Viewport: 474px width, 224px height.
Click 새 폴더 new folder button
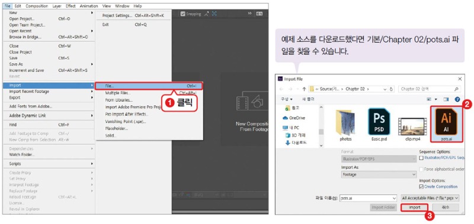tap(308, 99)
